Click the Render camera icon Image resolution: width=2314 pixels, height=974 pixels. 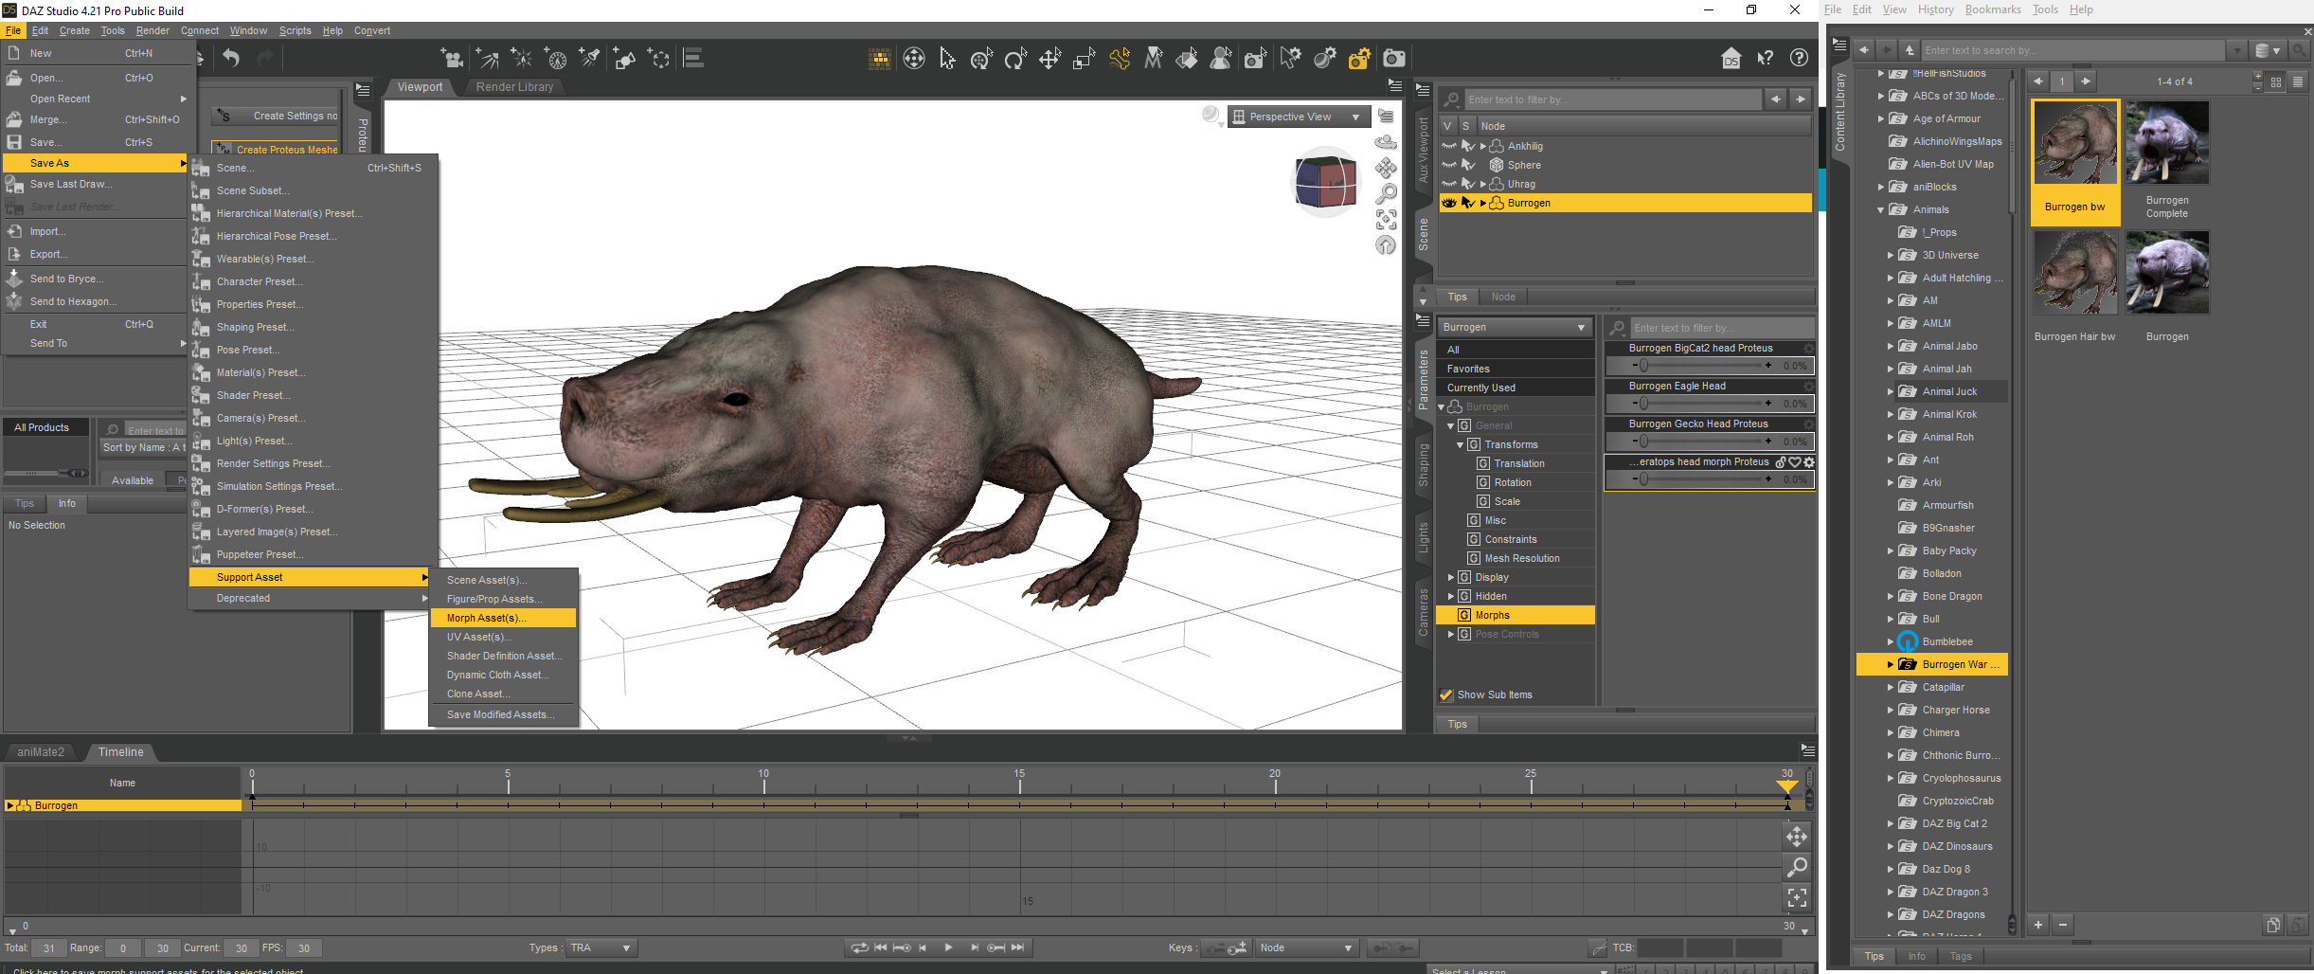click(1394, 60)
